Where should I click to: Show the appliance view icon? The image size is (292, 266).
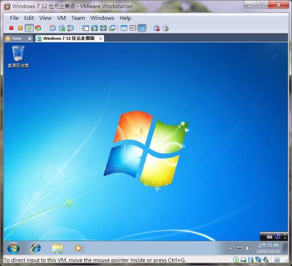(x=133, y=28)
